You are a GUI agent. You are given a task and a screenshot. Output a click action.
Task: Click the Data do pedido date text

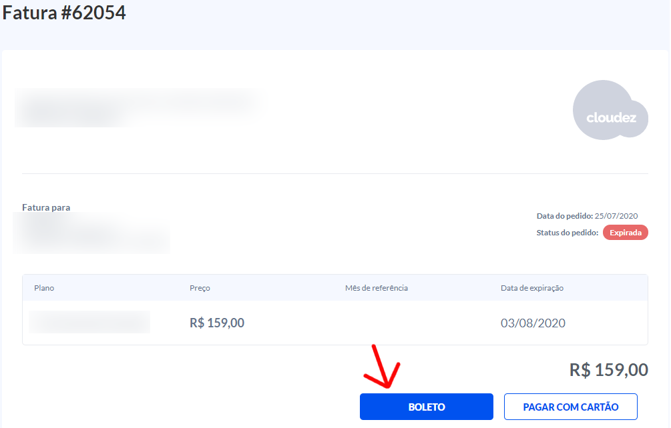click(588, 216)
